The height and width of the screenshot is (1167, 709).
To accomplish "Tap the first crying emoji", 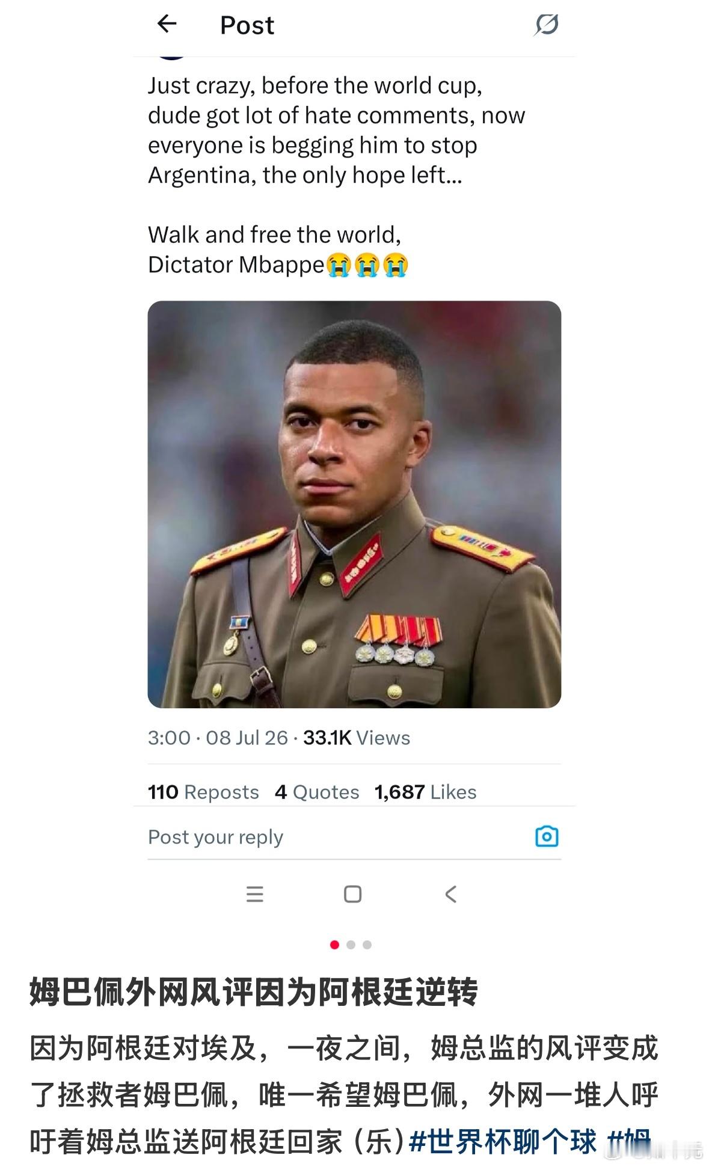I will (339, 265).
